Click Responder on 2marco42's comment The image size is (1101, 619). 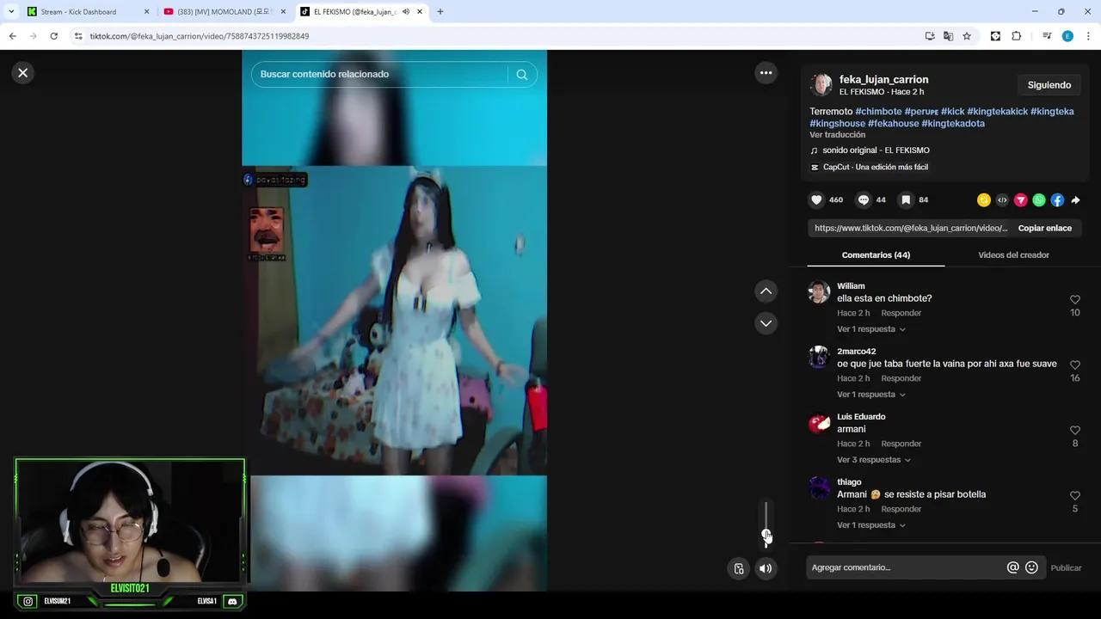coord(901,378)
